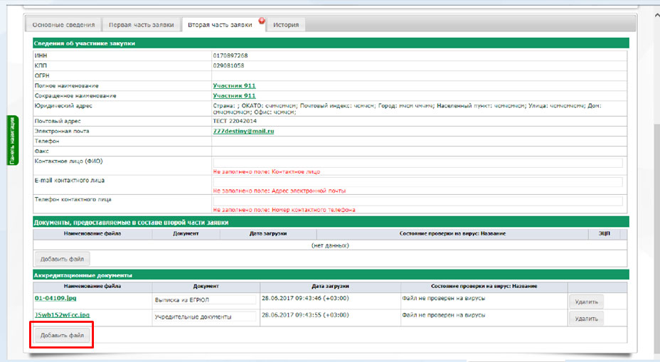Open Участник 911 link in Полное наименование row
660x362 pixels.
tap(234, 85)
